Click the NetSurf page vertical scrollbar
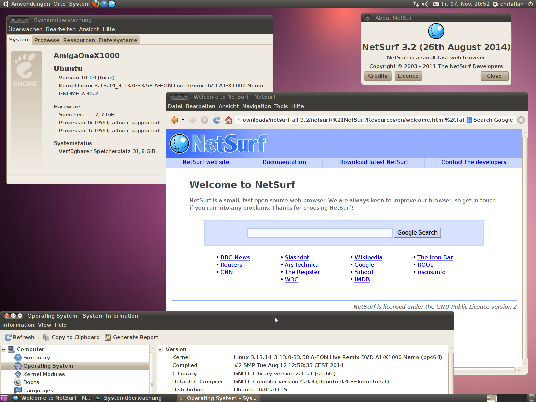Image resolution: width=536 pixels, height=402 pixels. pyautogui.click(x=525, y=248)
